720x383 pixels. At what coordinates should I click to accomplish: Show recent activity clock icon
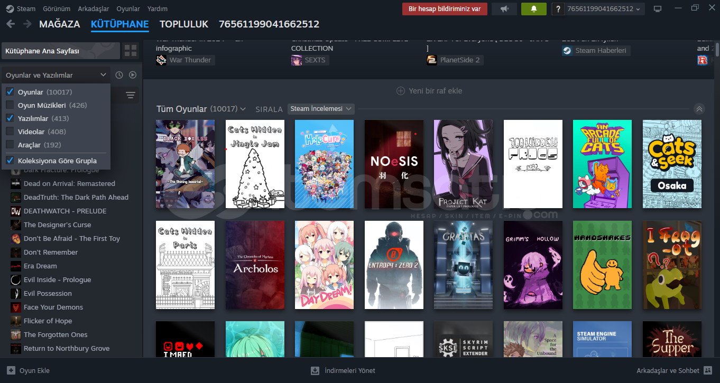[119, 75]
